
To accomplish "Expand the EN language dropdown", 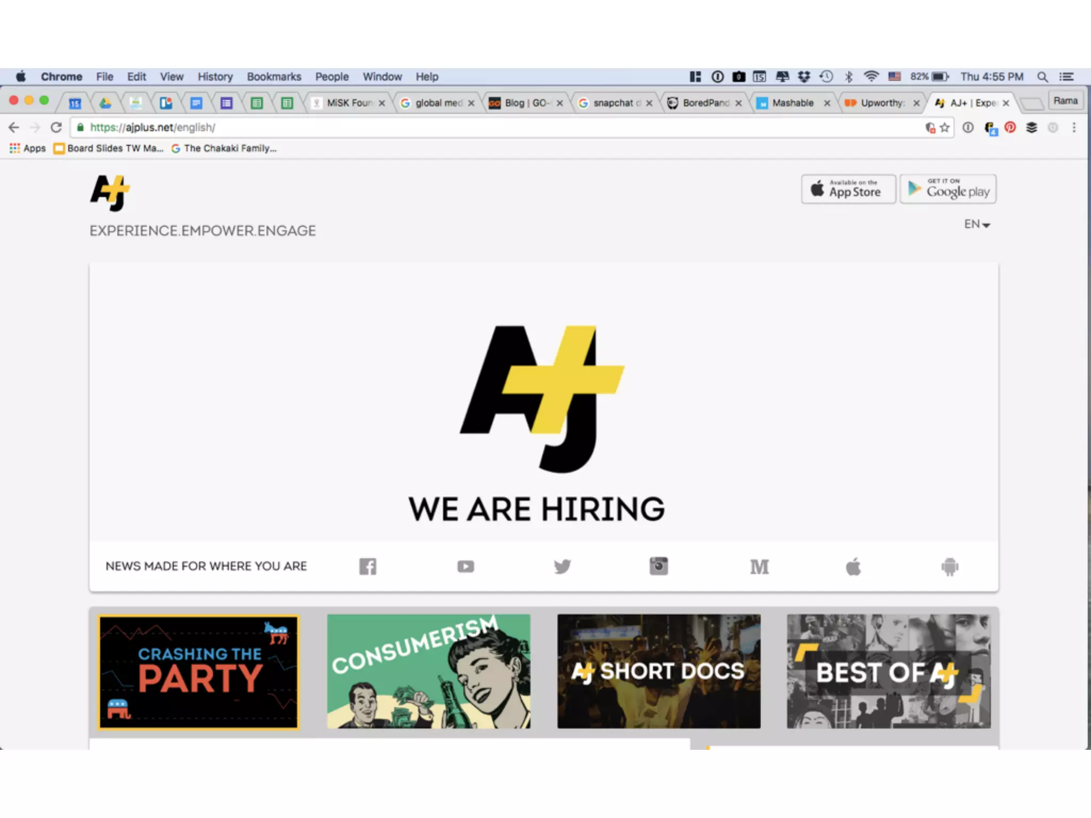I will point(976,224).
